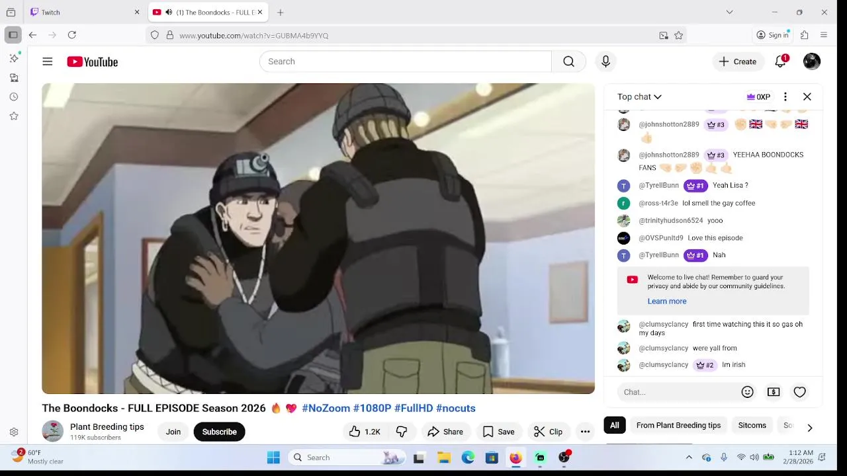Open sidebar settings gear
The height and width of the screenshot is (476, 847).
[14, 432]
